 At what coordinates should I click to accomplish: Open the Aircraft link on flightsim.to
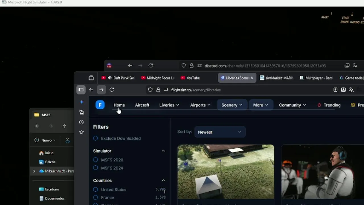point(142,105)
